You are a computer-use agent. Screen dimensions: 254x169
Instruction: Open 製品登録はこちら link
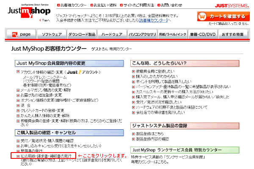tap(150, 134)
